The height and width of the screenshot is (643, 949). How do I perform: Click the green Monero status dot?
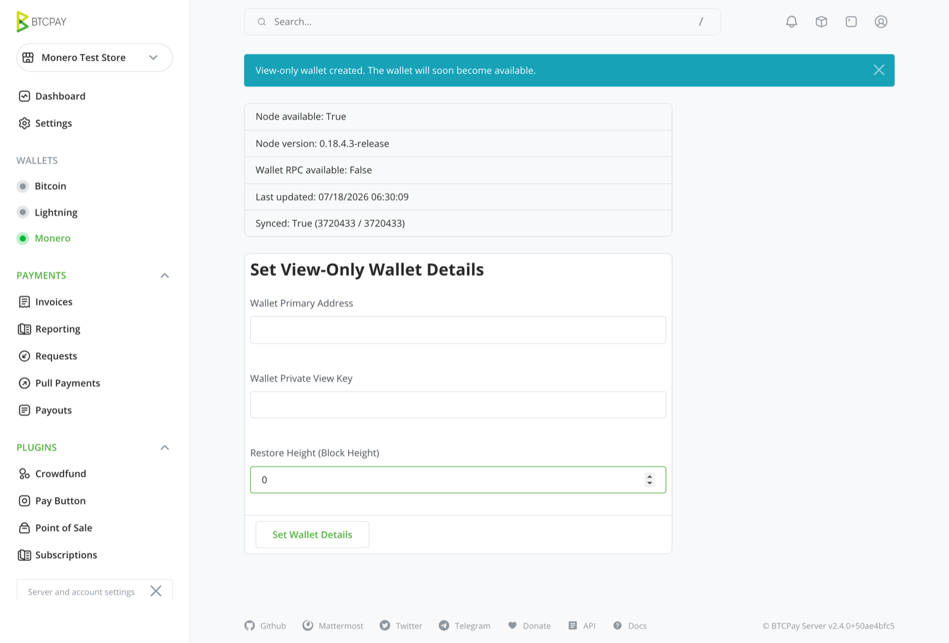click(x=23, y=238)
